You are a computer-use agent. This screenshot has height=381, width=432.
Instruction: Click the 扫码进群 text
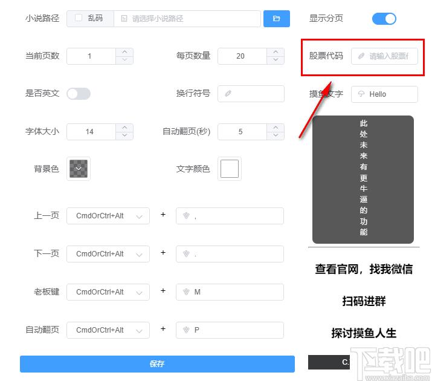click(x=364, y=301)
